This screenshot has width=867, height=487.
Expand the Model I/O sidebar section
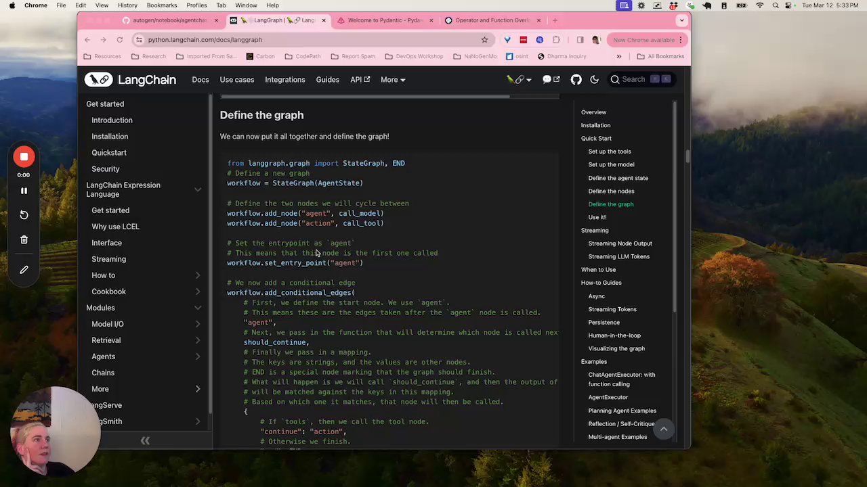[198, 324]
